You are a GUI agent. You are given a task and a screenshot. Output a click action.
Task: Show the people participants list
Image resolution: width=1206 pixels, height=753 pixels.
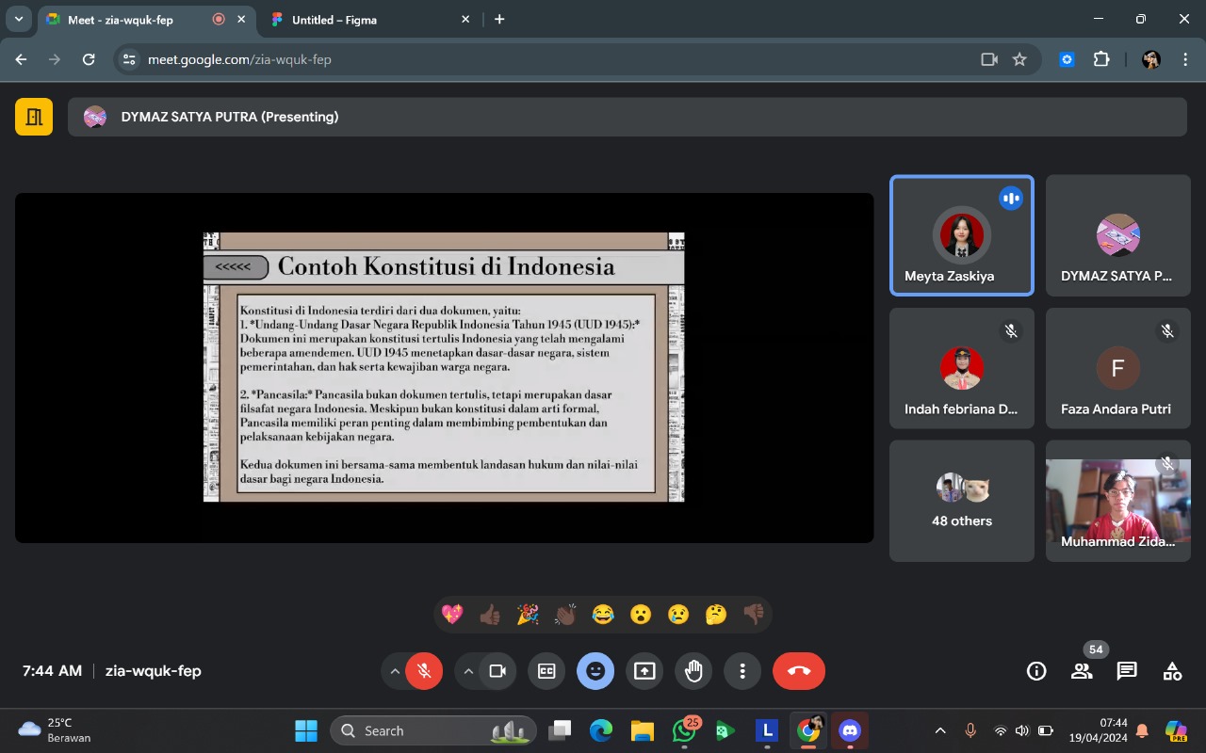click(1082, 671)
